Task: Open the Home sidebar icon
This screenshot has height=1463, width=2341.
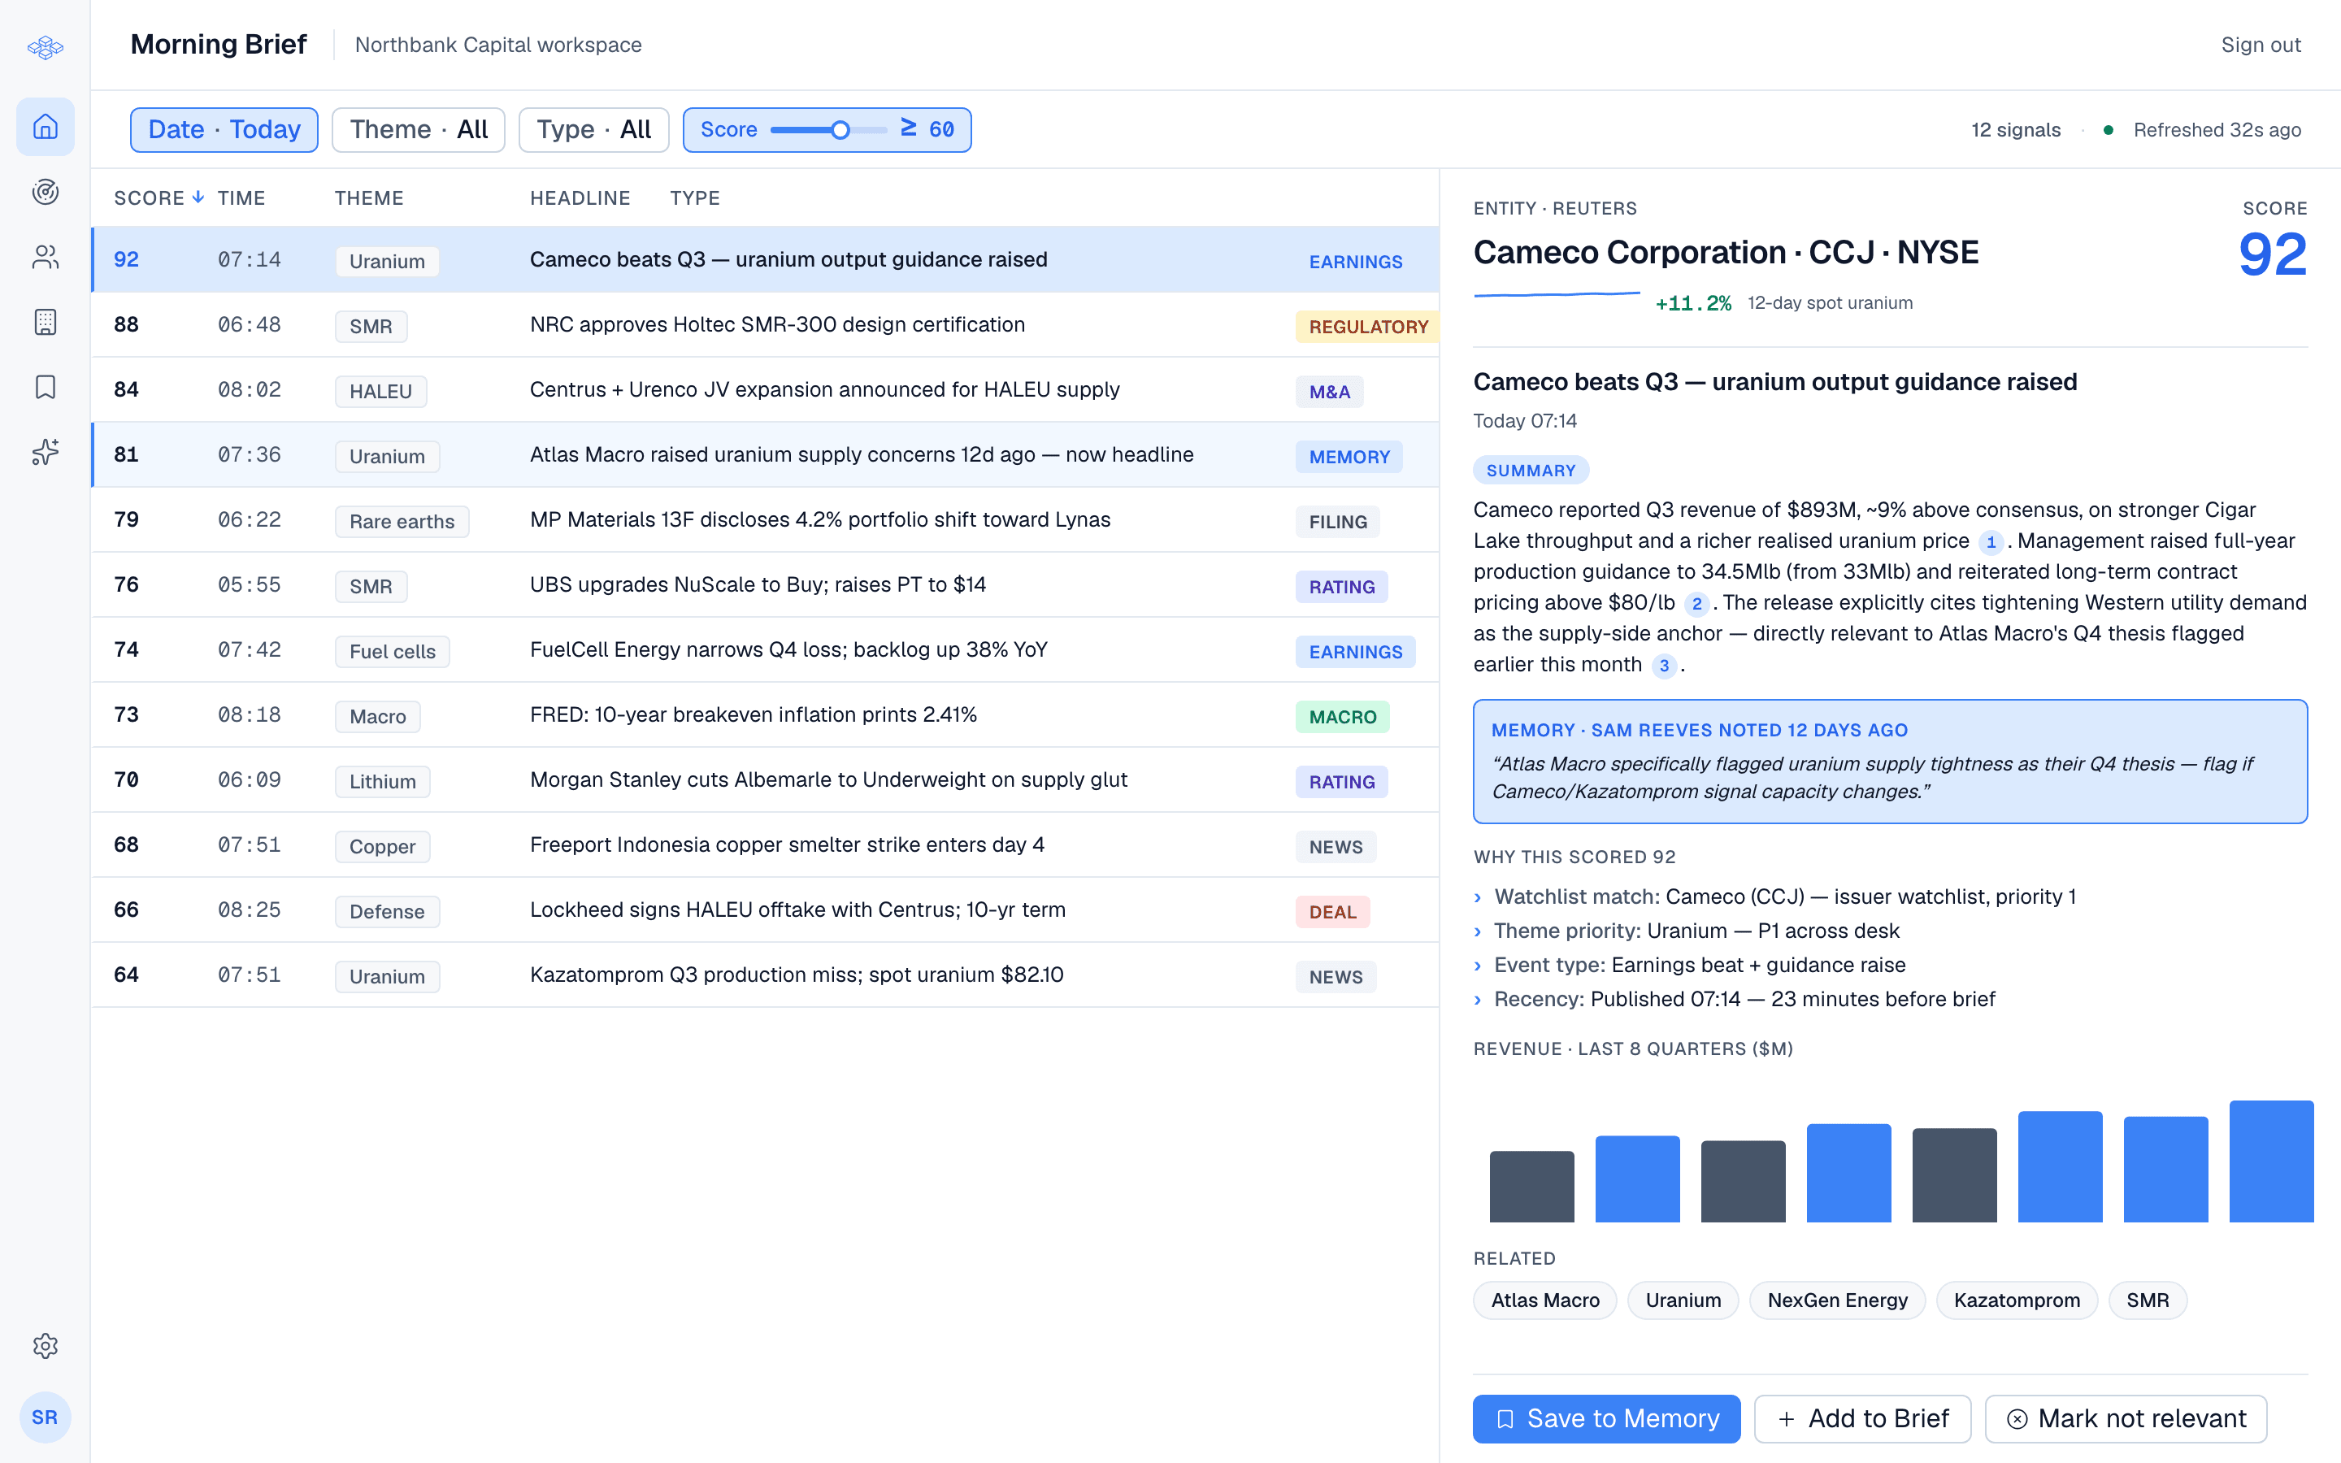Action: (x=46, y=127)
